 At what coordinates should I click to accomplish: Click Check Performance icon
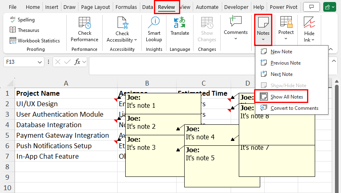84,23
